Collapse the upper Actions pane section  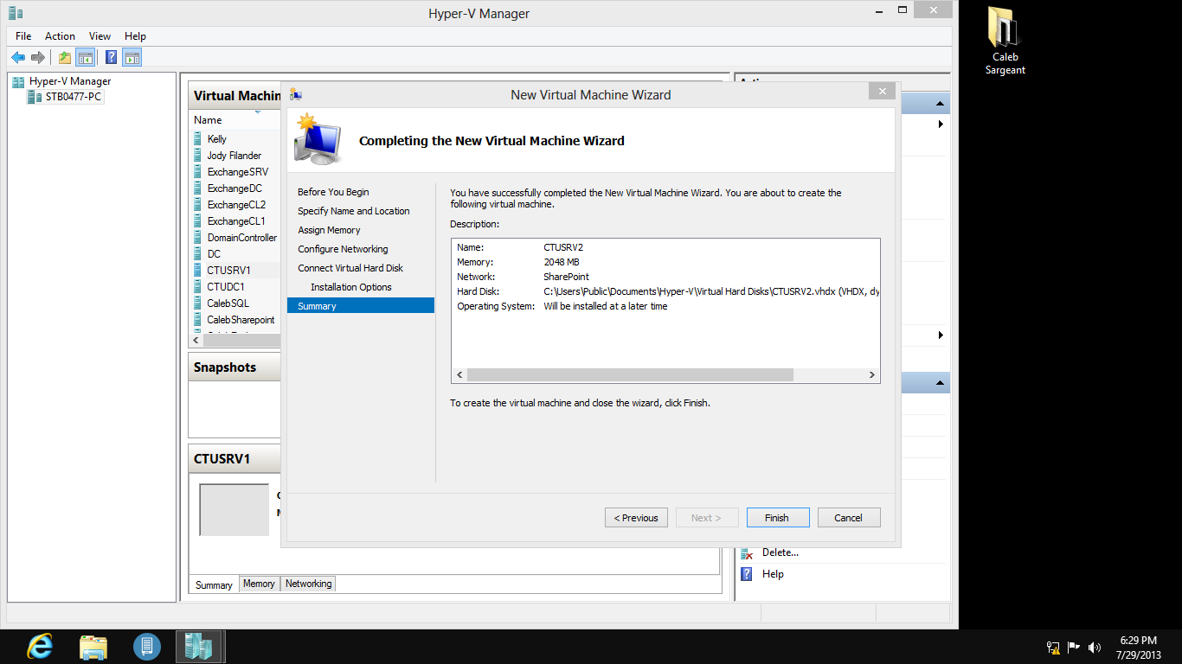940,105
